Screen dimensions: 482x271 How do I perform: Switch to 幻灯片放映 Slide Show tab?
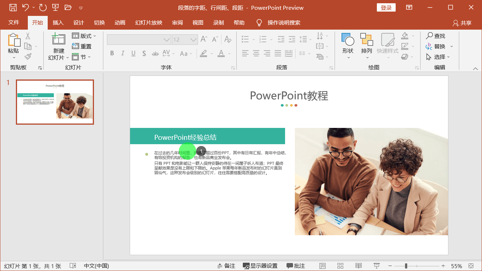(149, 22)
